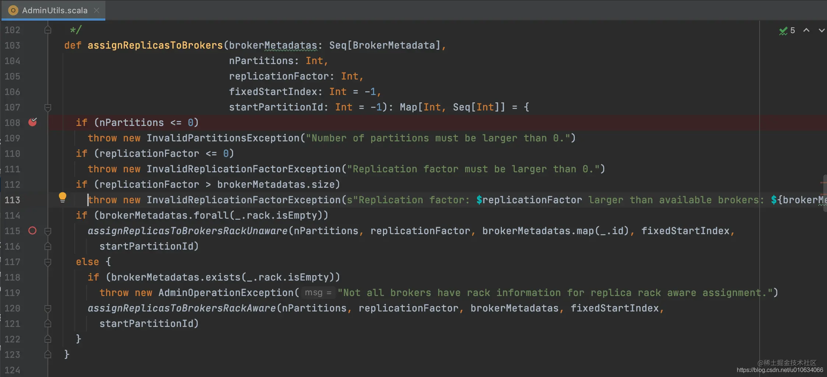Viewport: 827px width, 377px height.
Task: Click the Map[Int, Seq[Int]] return type
Action: pyautogui.click(x=453, y=107)
